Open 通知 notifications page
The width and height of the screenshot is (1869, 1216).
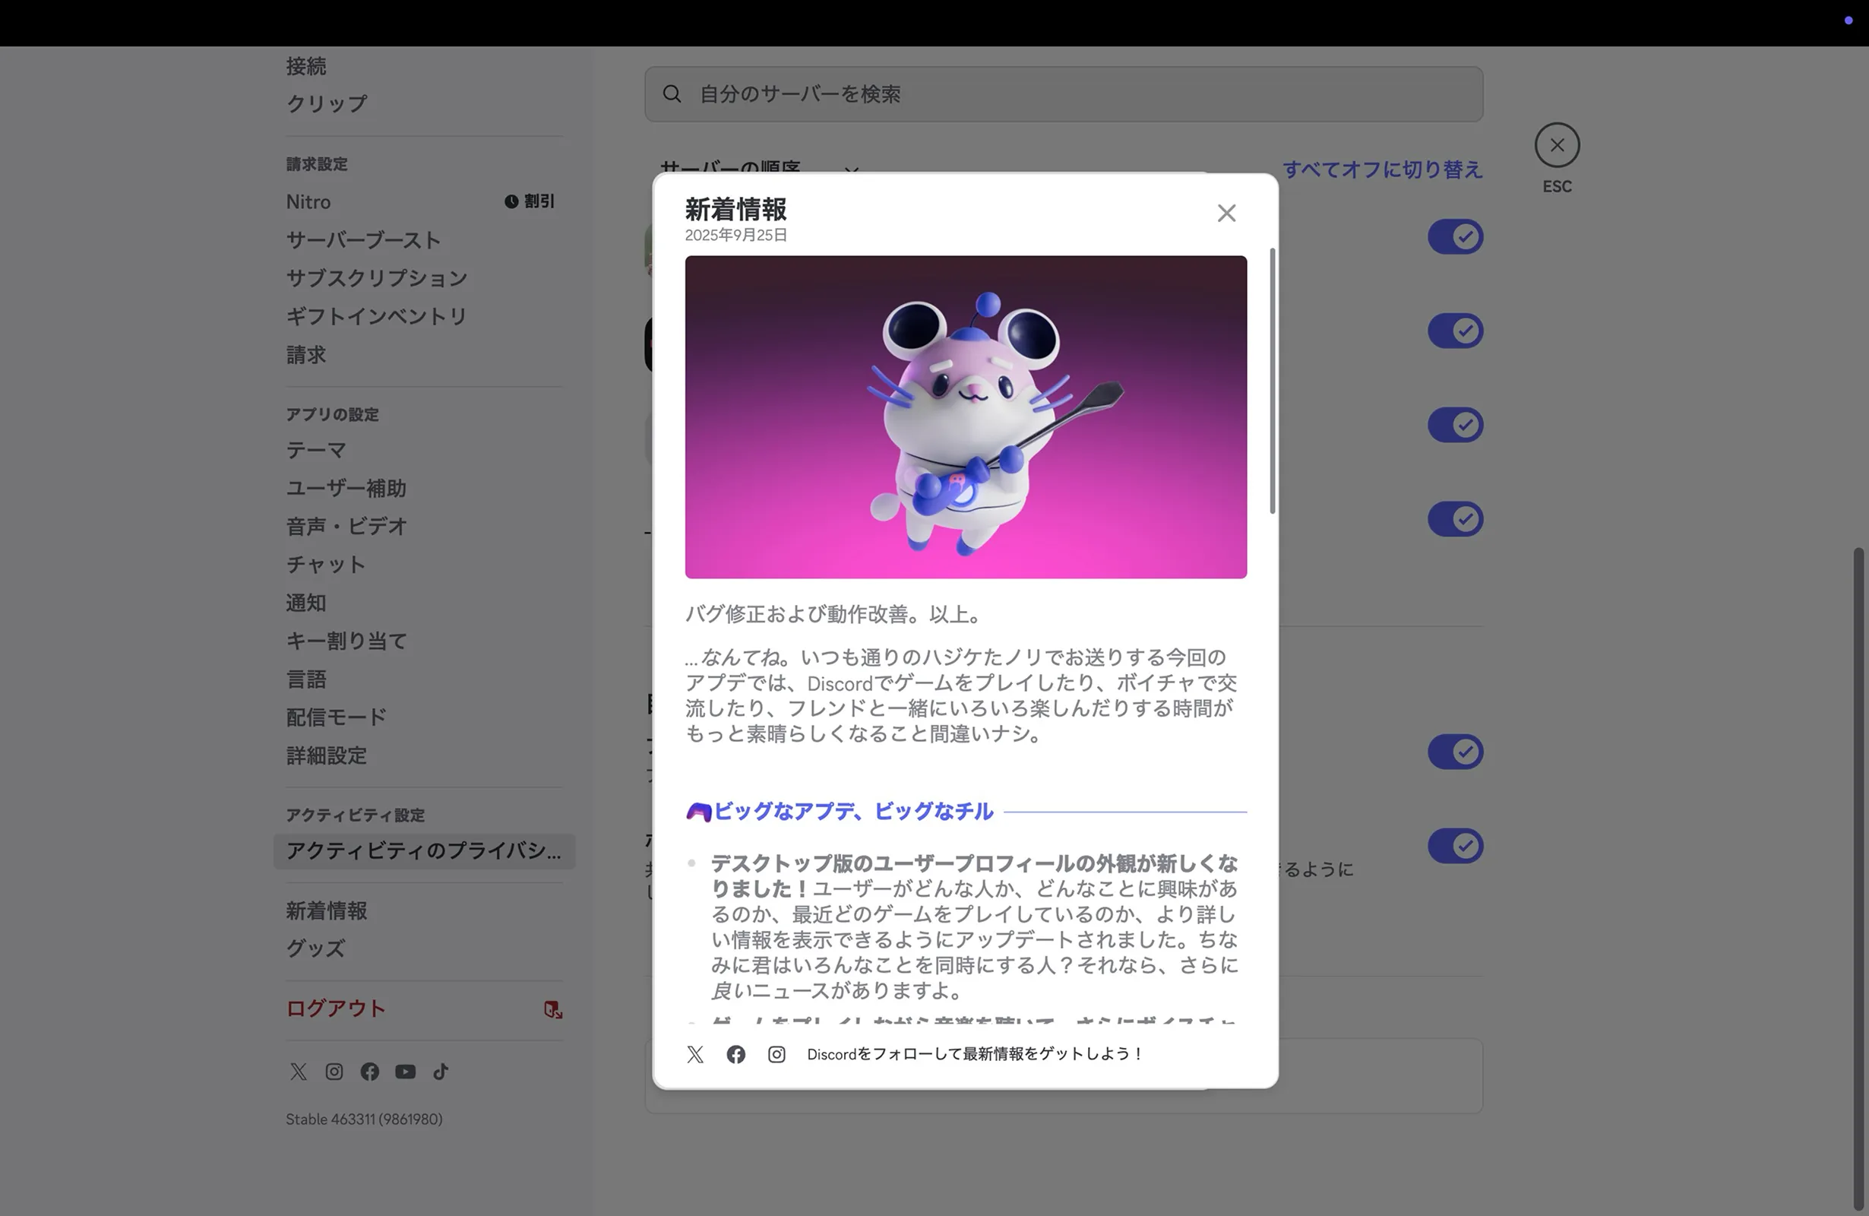(306, 603)
